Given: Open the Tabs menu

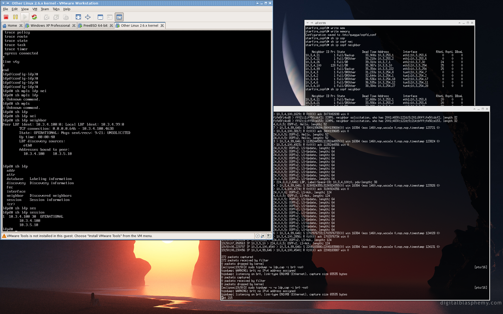Looking at the screenshot, I should click(x=56, y=9).
